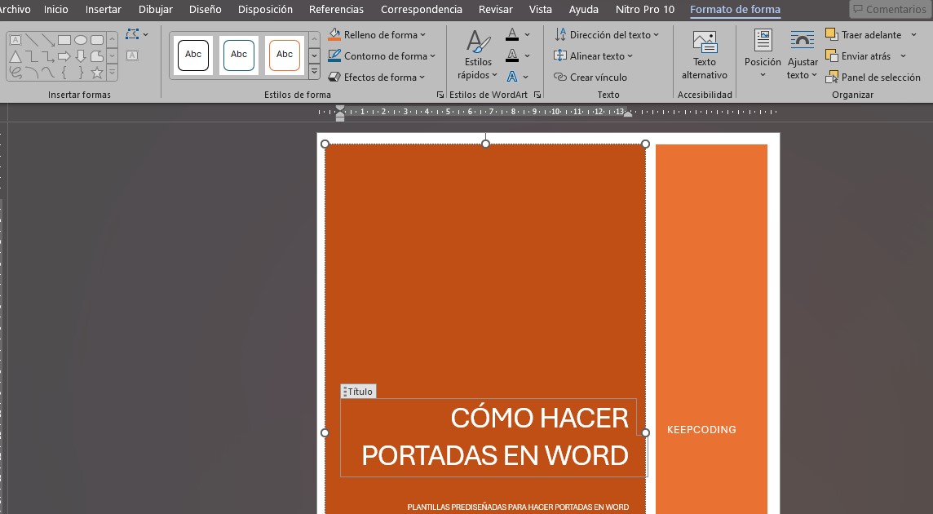The width and height of the screenshot is (933, 514).
Task: Expand the Enviar atrás arrow
Action: pos(904,56)
